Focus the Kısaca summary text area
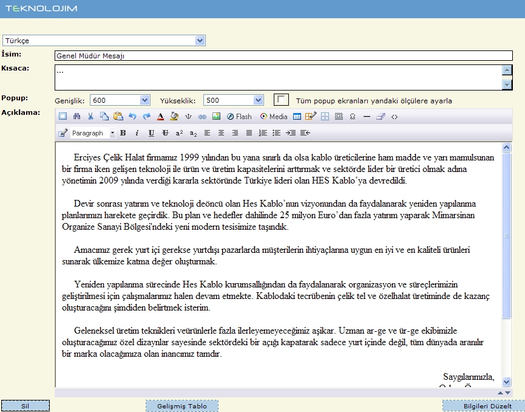 click(x=278, y=77)
